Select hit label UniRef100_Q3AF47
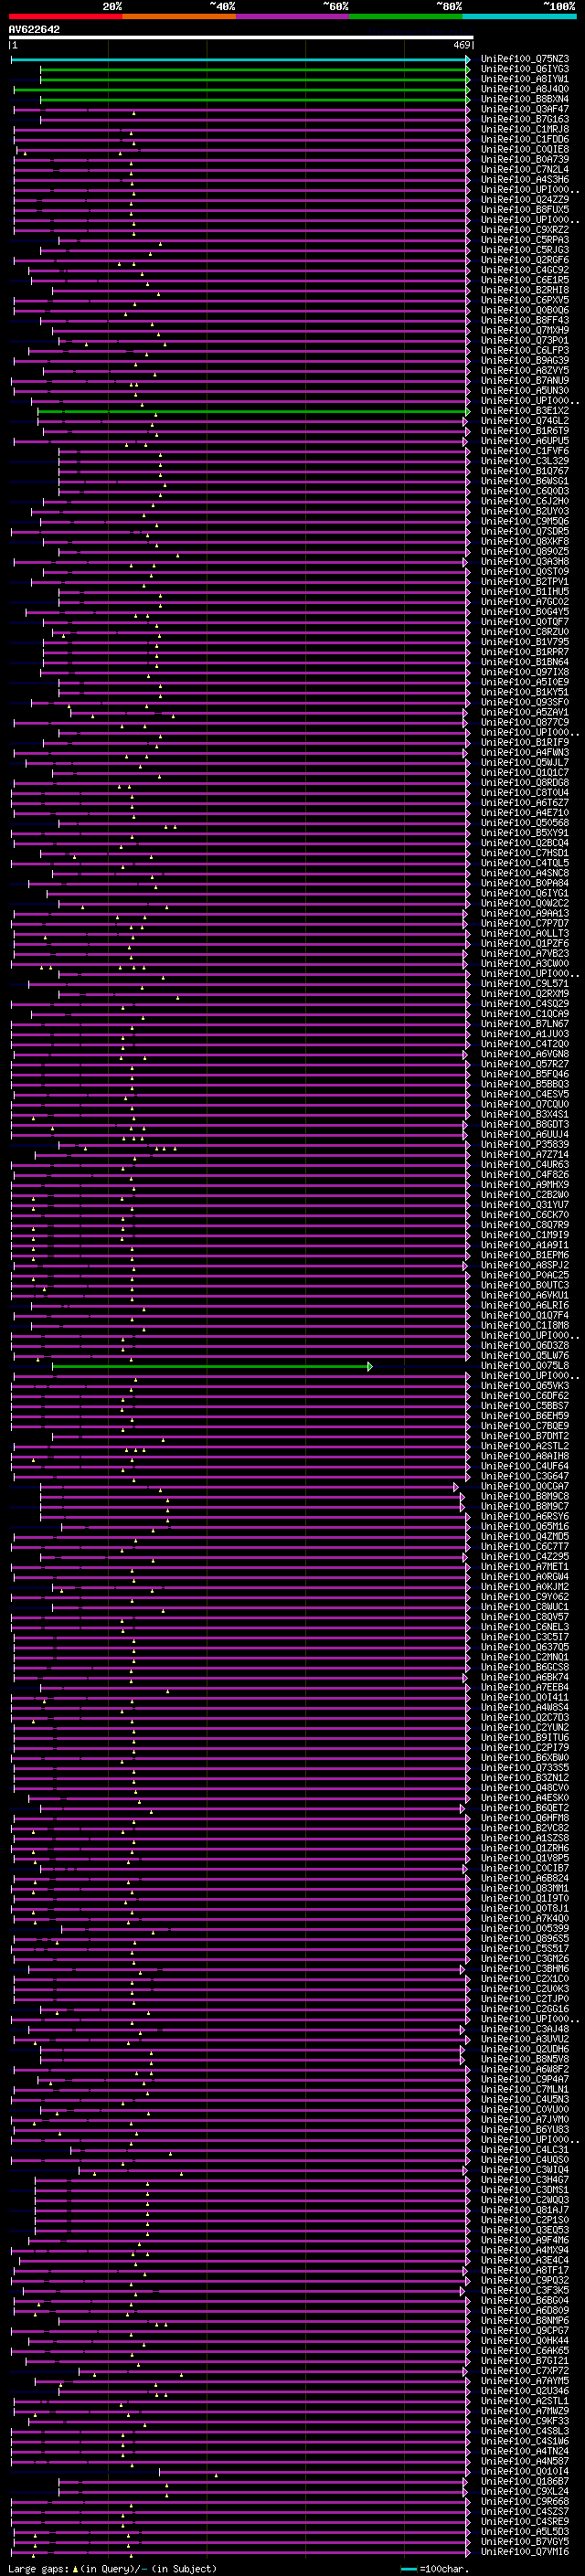Viewport: 585px width, 2576px height. tap(525, 110)
